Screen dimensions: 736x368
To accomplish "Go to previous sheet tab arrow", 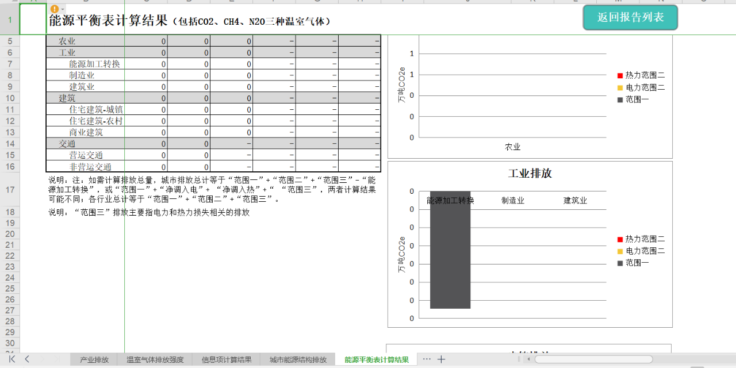I will point(26,359).
